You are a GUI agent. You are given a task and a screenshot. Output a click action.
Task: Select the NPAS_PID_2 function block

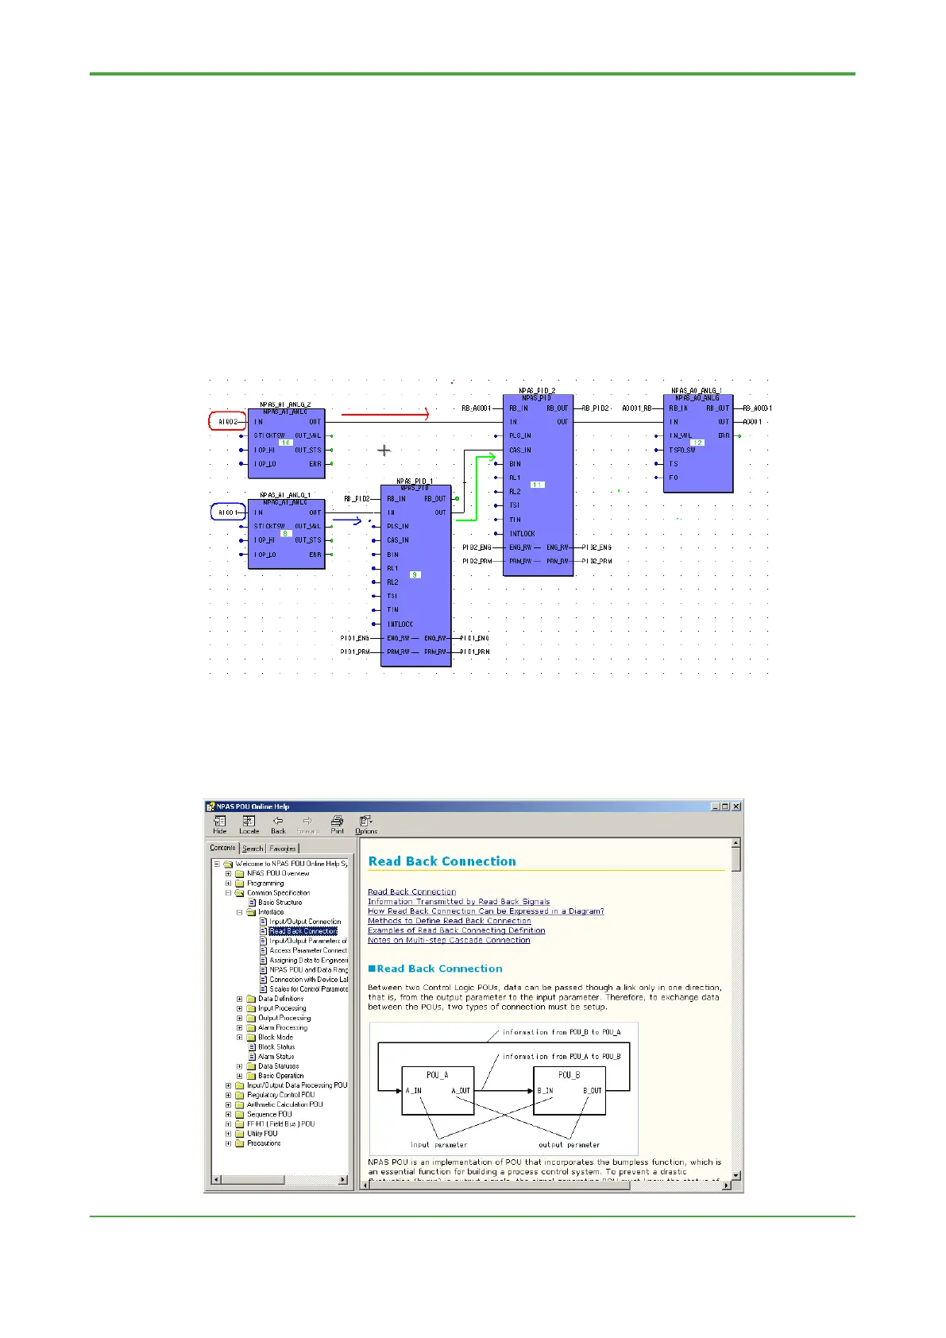pos(538,485)
